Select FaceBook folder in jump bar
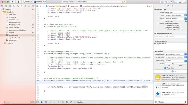Image resolution: width=188 pixels, height=105 pixels. [x=61, y=6]
